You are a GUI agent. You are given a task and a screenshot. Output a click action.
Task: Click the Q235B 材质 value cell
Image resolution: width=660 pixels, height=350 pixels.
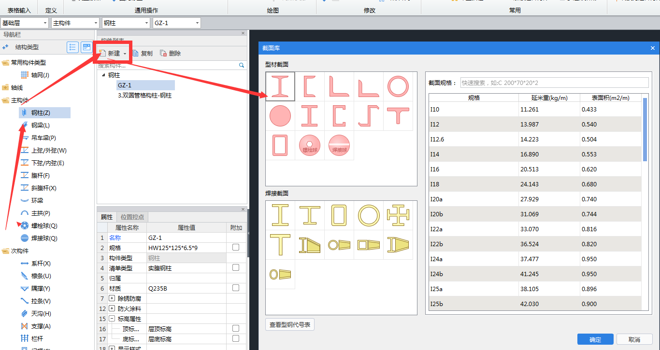click(187, 288)
